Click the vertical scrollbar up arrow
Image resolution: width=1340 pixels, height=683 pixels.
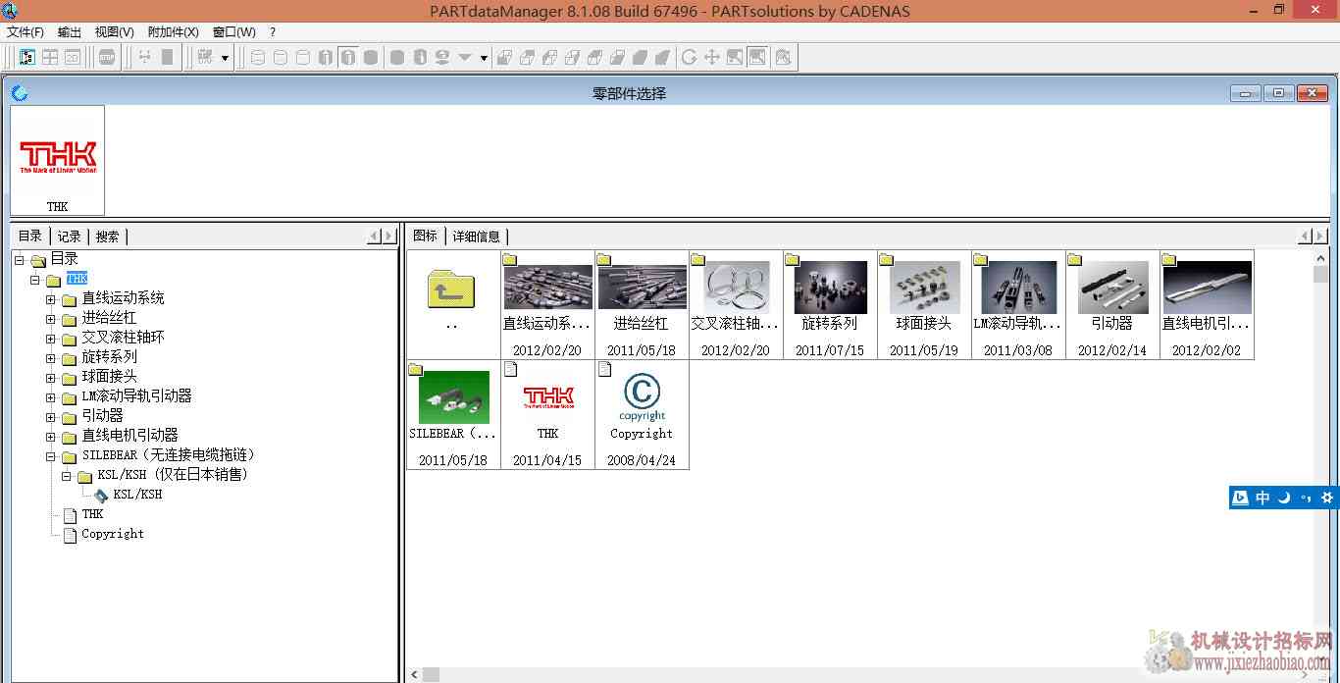(x=1320, y=259)
